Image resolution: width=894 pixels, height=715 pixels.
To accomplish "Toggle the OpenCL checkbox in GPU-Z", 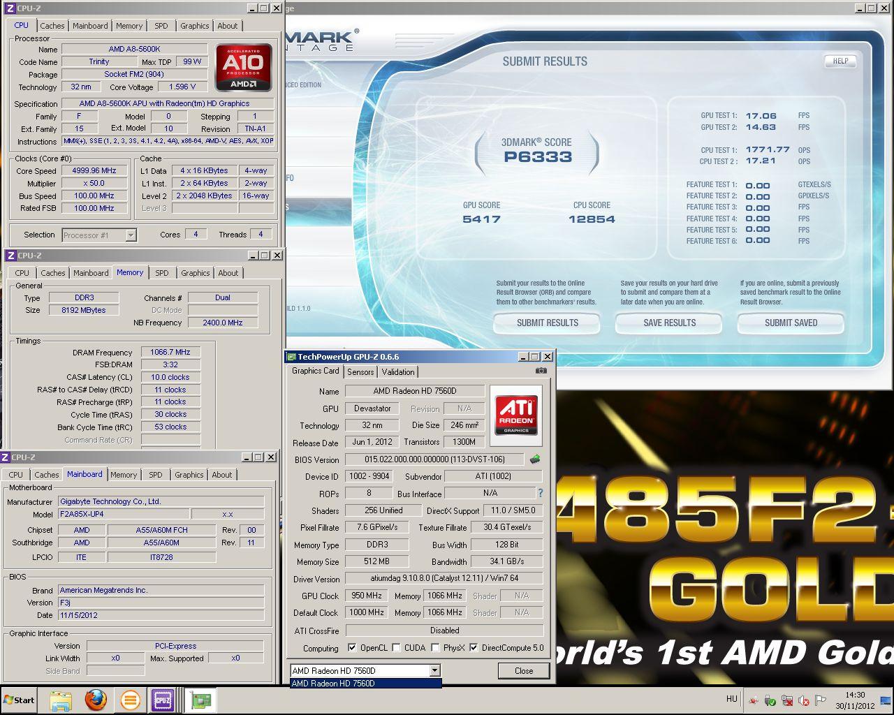I will (x=352, y=648).
